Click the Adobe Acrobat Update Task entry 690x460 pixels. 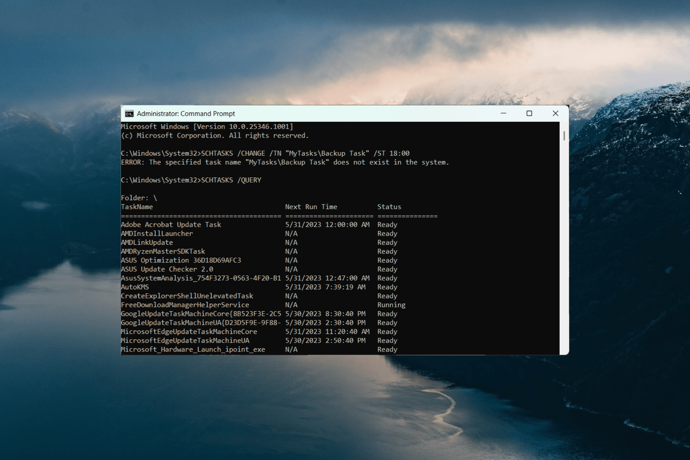(171, 225)
